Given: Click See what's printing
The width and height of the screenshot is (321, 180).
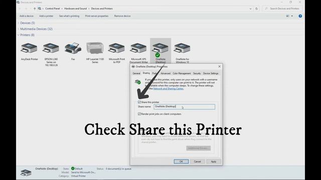Looking at the screenshot, I should [69, 16].
